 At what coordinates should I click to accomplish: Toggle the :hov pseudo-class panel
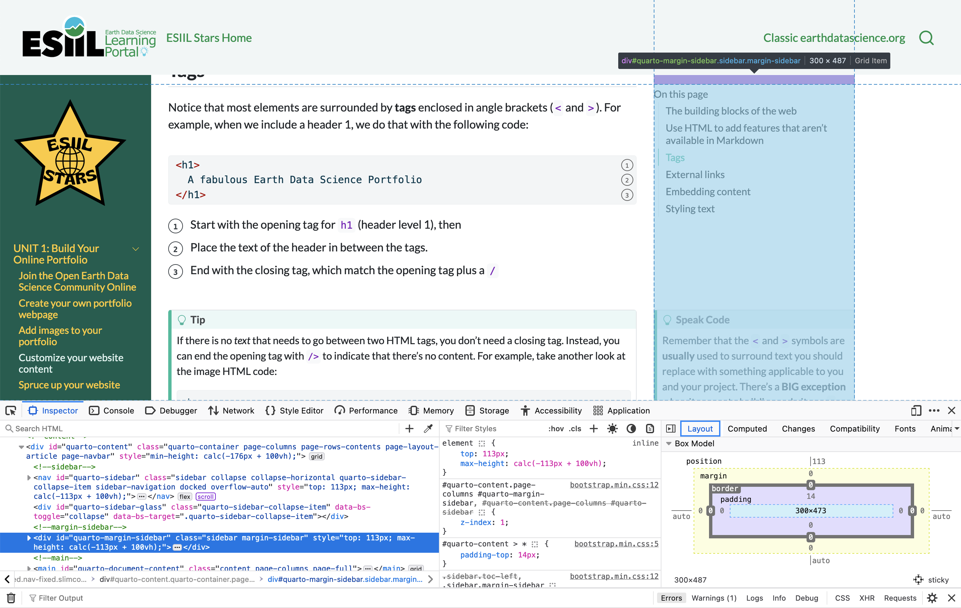[556, 429]
